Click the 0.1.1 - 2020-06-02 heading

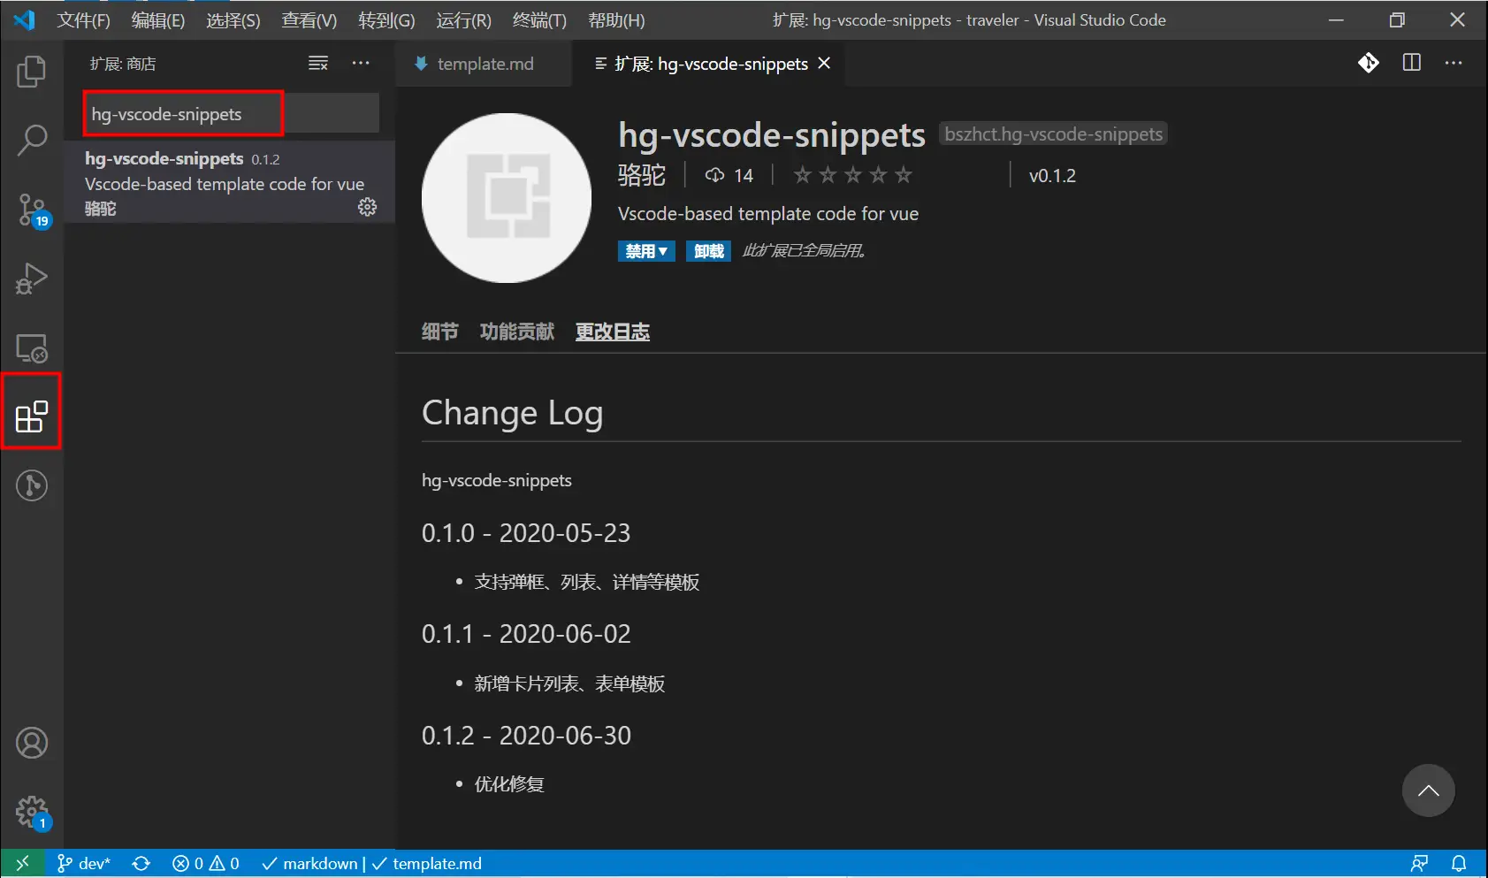[526, 633]
